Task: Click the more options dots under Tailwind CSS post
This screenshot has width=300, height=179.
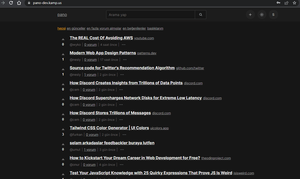Action: pyautogui.click(x=124, y=134)
